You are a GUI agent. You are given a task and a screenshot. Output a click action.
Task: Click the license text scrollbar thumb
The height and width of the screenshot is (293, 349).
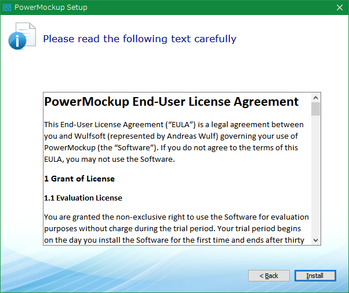click(x=315, y=109)
